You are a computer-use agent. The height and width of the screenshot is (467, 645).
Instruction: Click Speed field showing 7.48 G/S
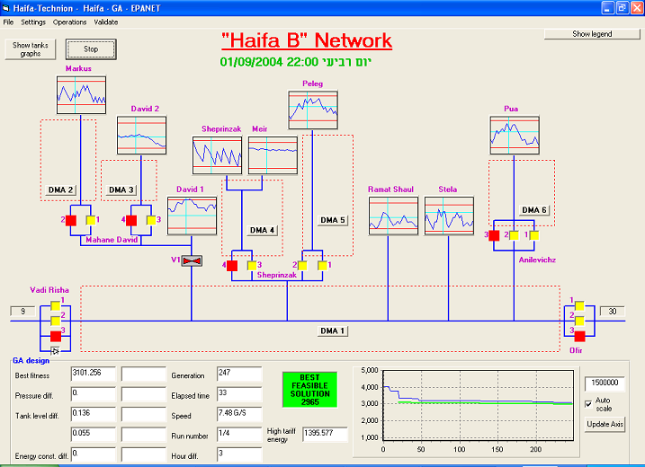239,414
